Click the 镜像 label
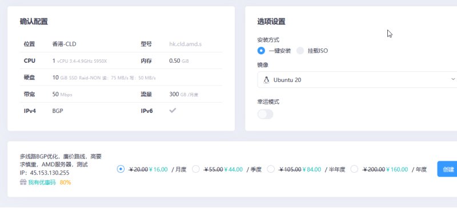Viewport: 457px width, 212px height. click(x=263, y=65)
